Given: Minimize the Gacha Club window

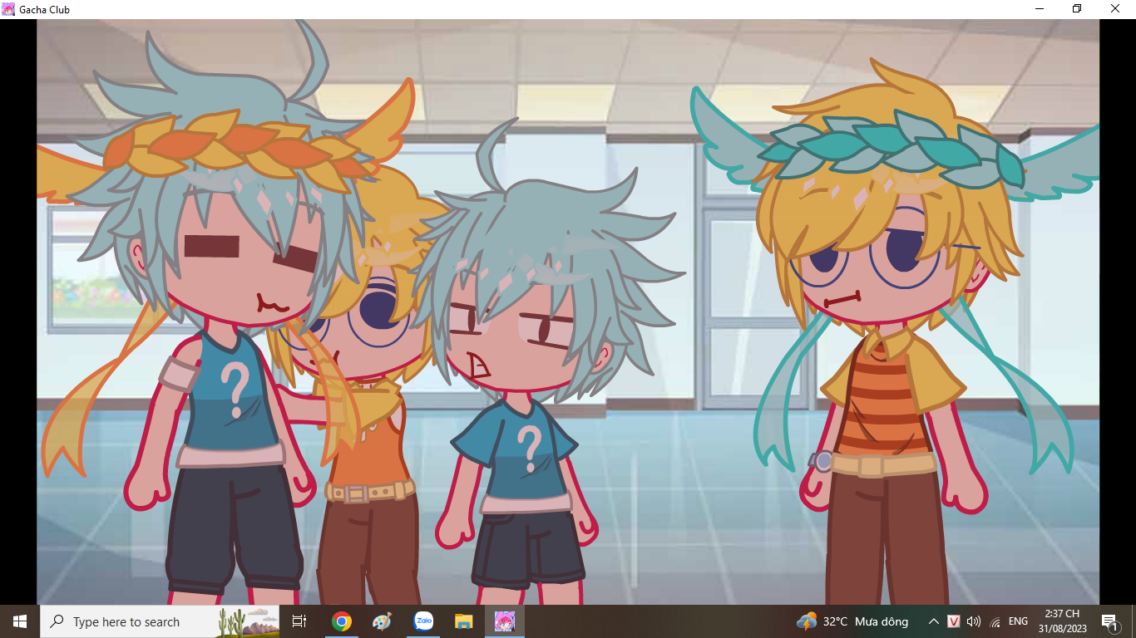Looking at the screenshot, I should tap(1040, 9).
